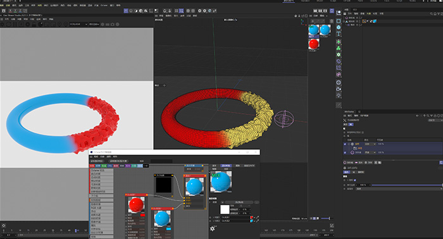Click the pink squiggle icon in right palette
The width and height of the screenshot is (443, 239).
(339, 75)
